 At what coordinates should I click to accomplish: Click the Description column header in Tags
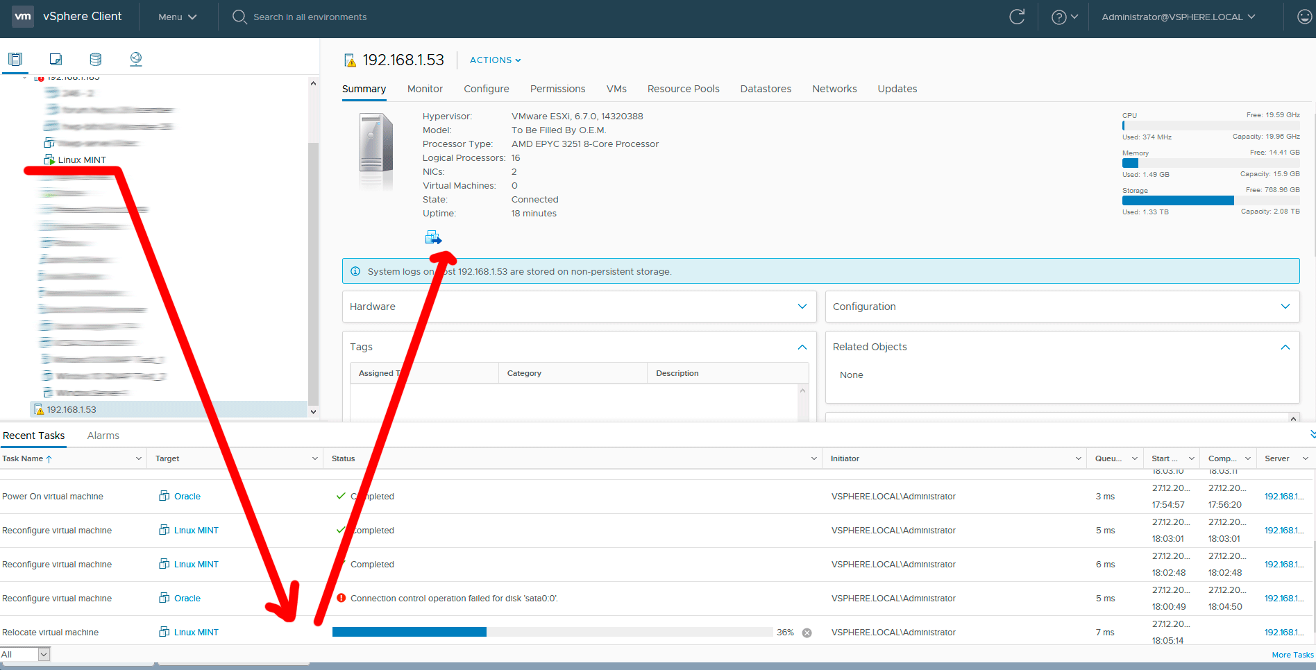[x=677, y=373]
